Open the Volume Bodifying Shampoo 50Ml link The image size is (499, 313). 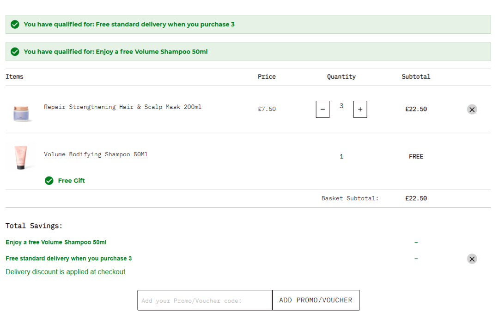(x=96, y=154)
